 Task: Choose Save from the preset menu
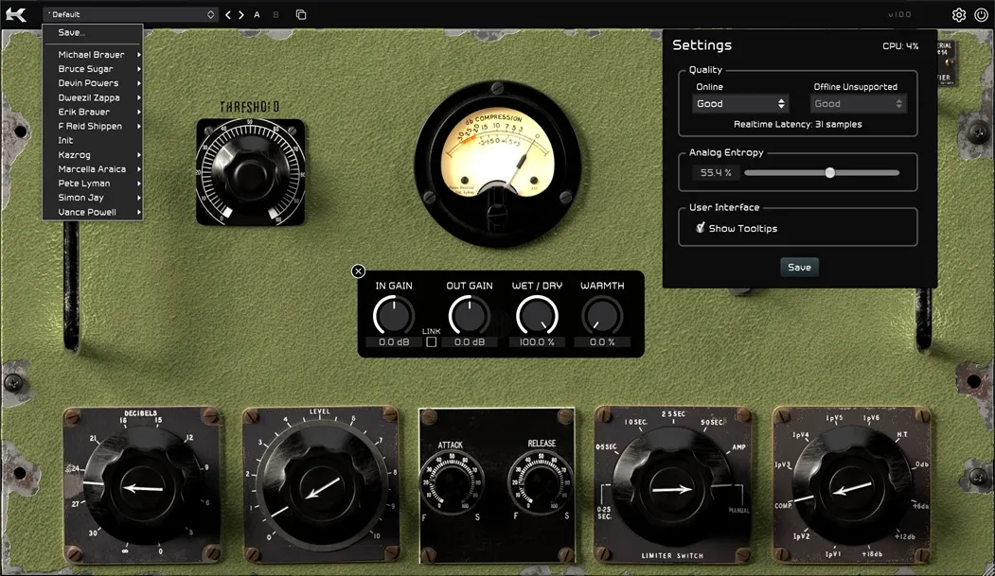[71, 31]
